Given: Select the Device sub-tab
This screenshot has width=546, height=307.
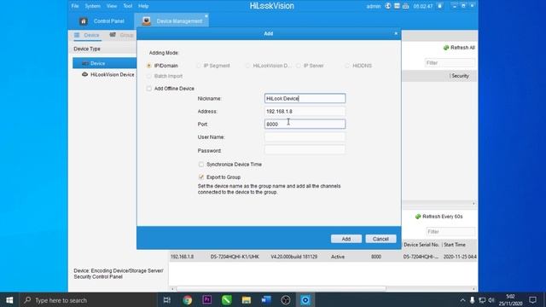Looking at the screenshot, I should pos(87,35).
